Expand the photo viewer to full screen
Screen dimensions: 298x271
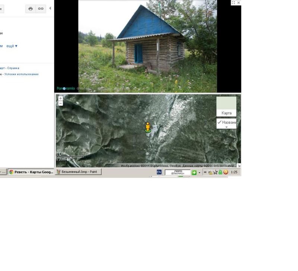pyautogui.click(x=234, y=3)
